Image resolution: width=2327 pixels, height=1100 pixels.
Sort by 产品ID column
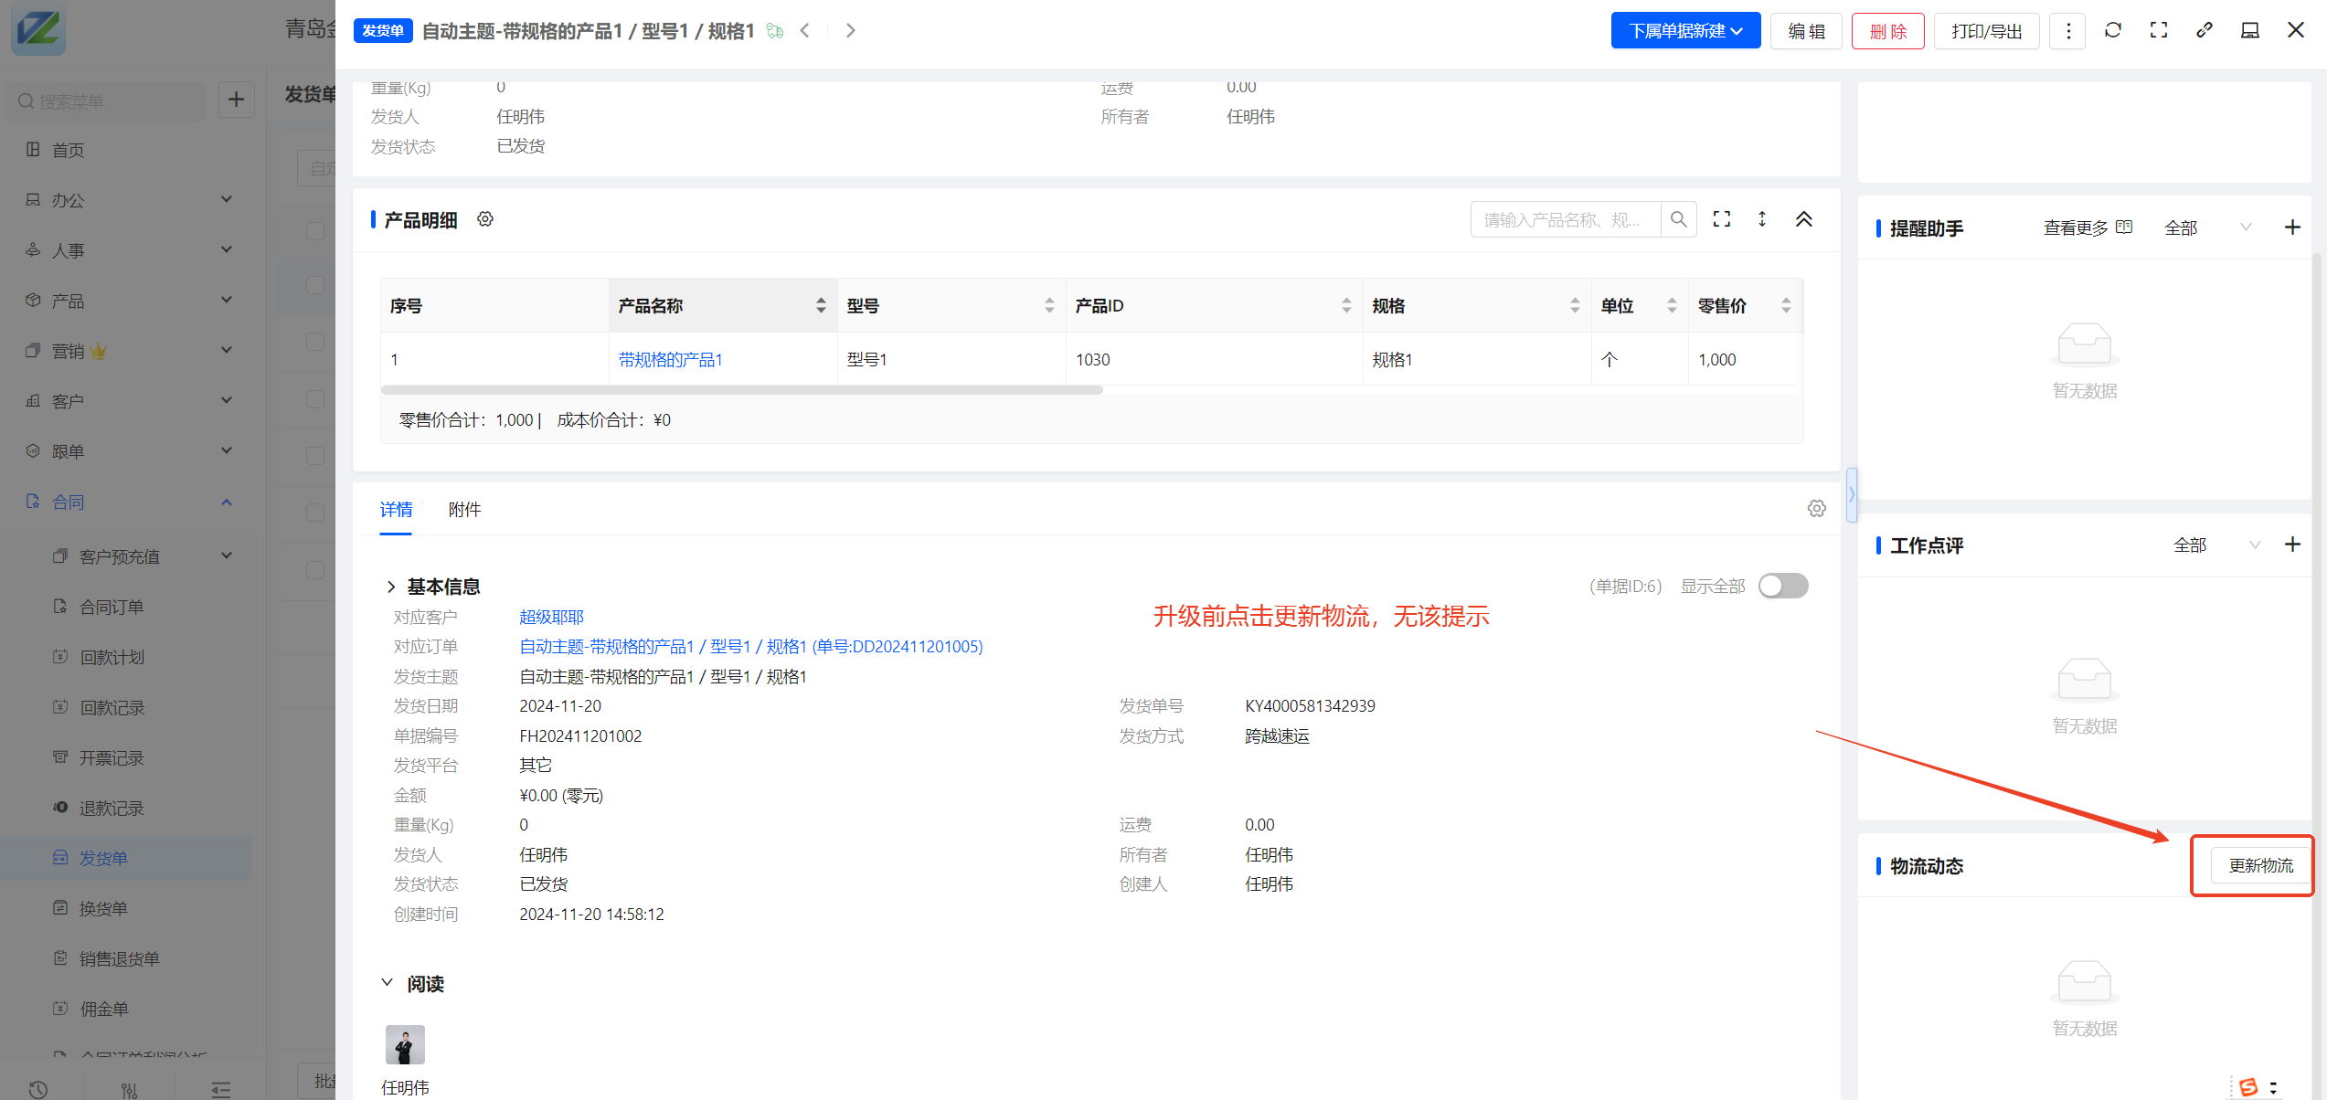pos(1345,306)
